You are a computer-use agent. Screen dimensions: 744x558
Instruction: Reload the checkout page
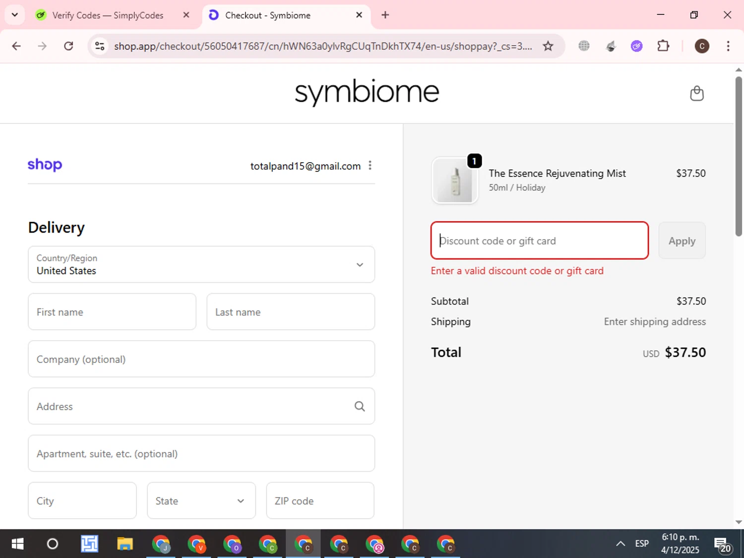(x=68, y=46)
